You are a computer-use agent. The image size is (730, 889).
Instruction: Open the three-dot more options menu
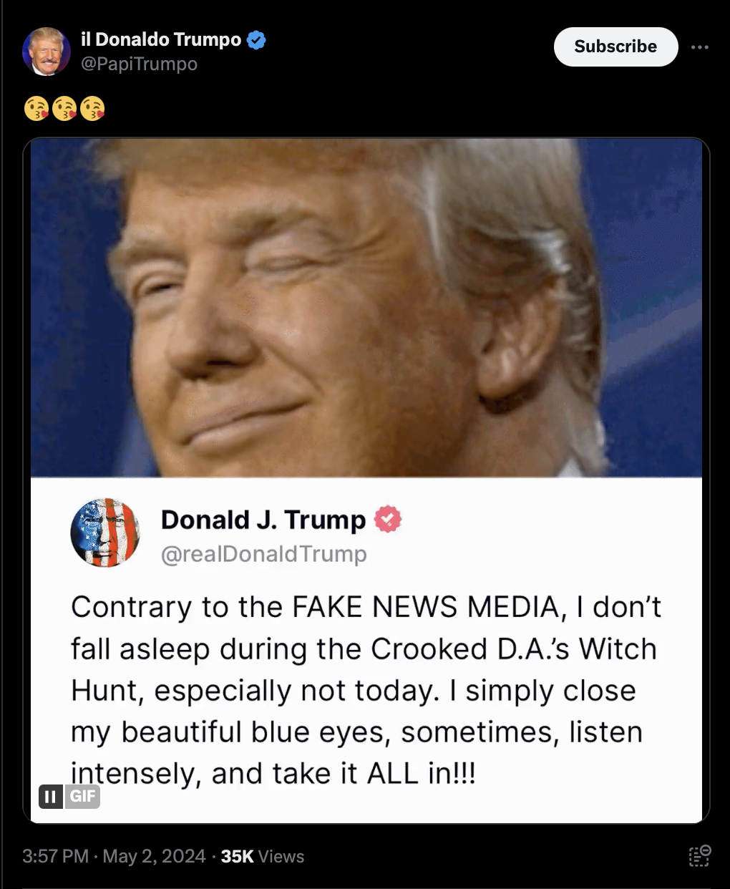coord(700,47)
